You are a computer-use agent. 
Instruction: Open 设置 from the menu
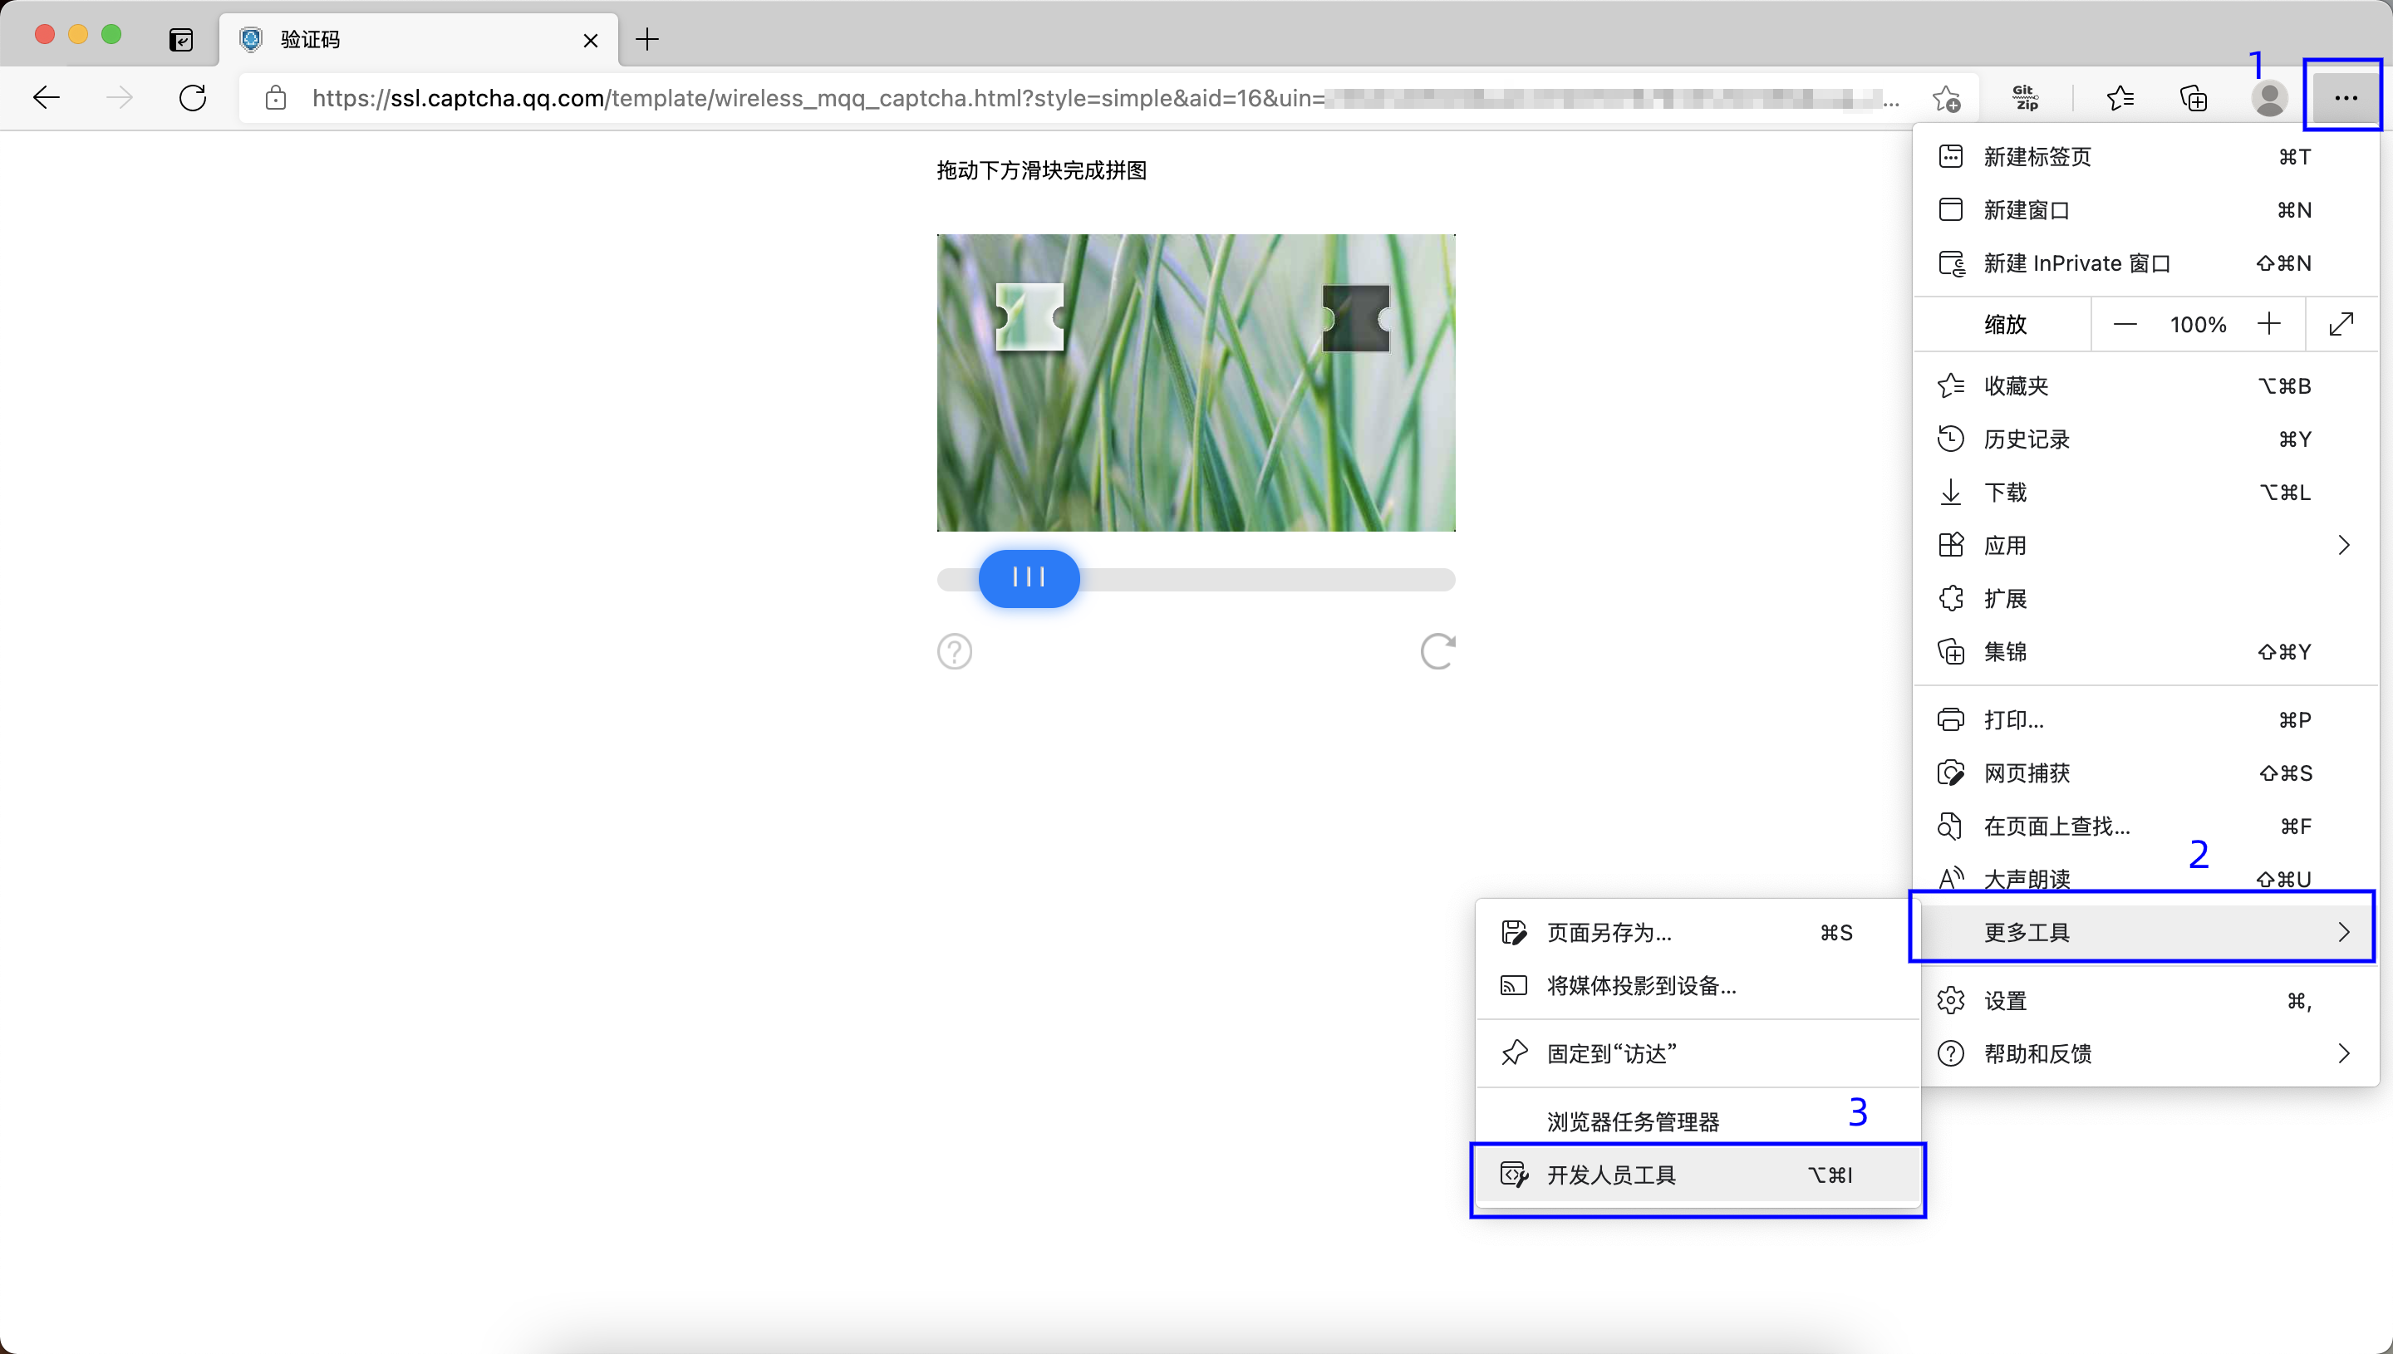(2004, 1001)
